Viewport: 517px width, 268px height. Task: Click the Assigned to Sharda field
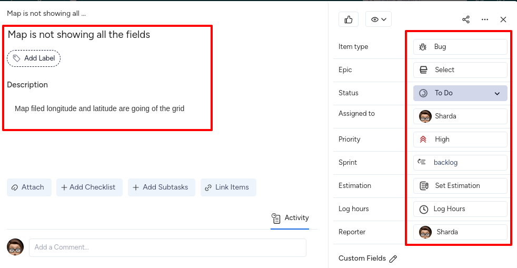(x=460, y=116)
